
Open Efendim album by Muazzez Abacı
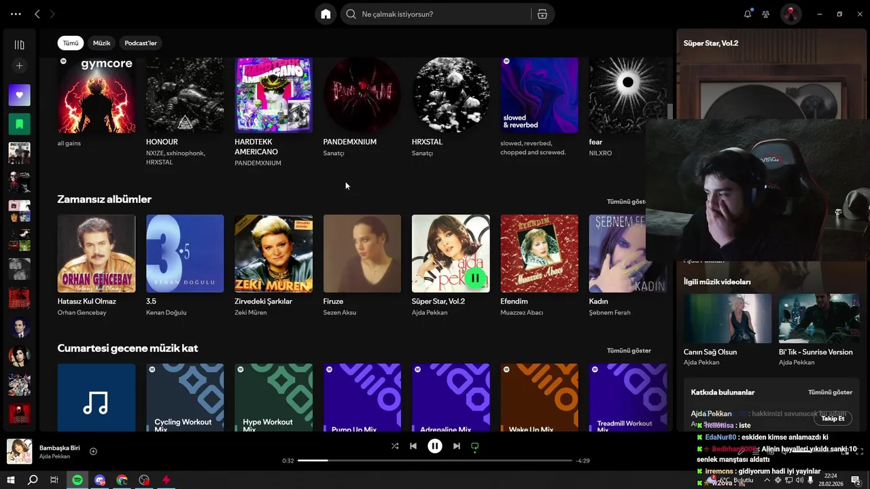[539, 253]
